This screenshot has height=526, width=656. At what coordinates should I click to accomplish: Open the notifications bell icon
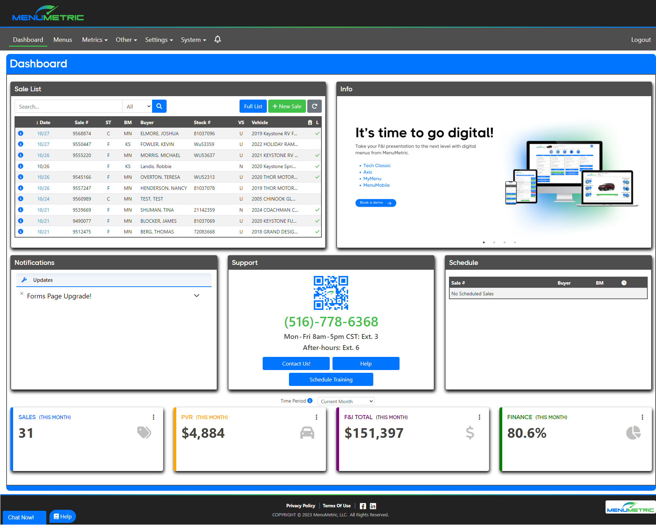point(217,39)
